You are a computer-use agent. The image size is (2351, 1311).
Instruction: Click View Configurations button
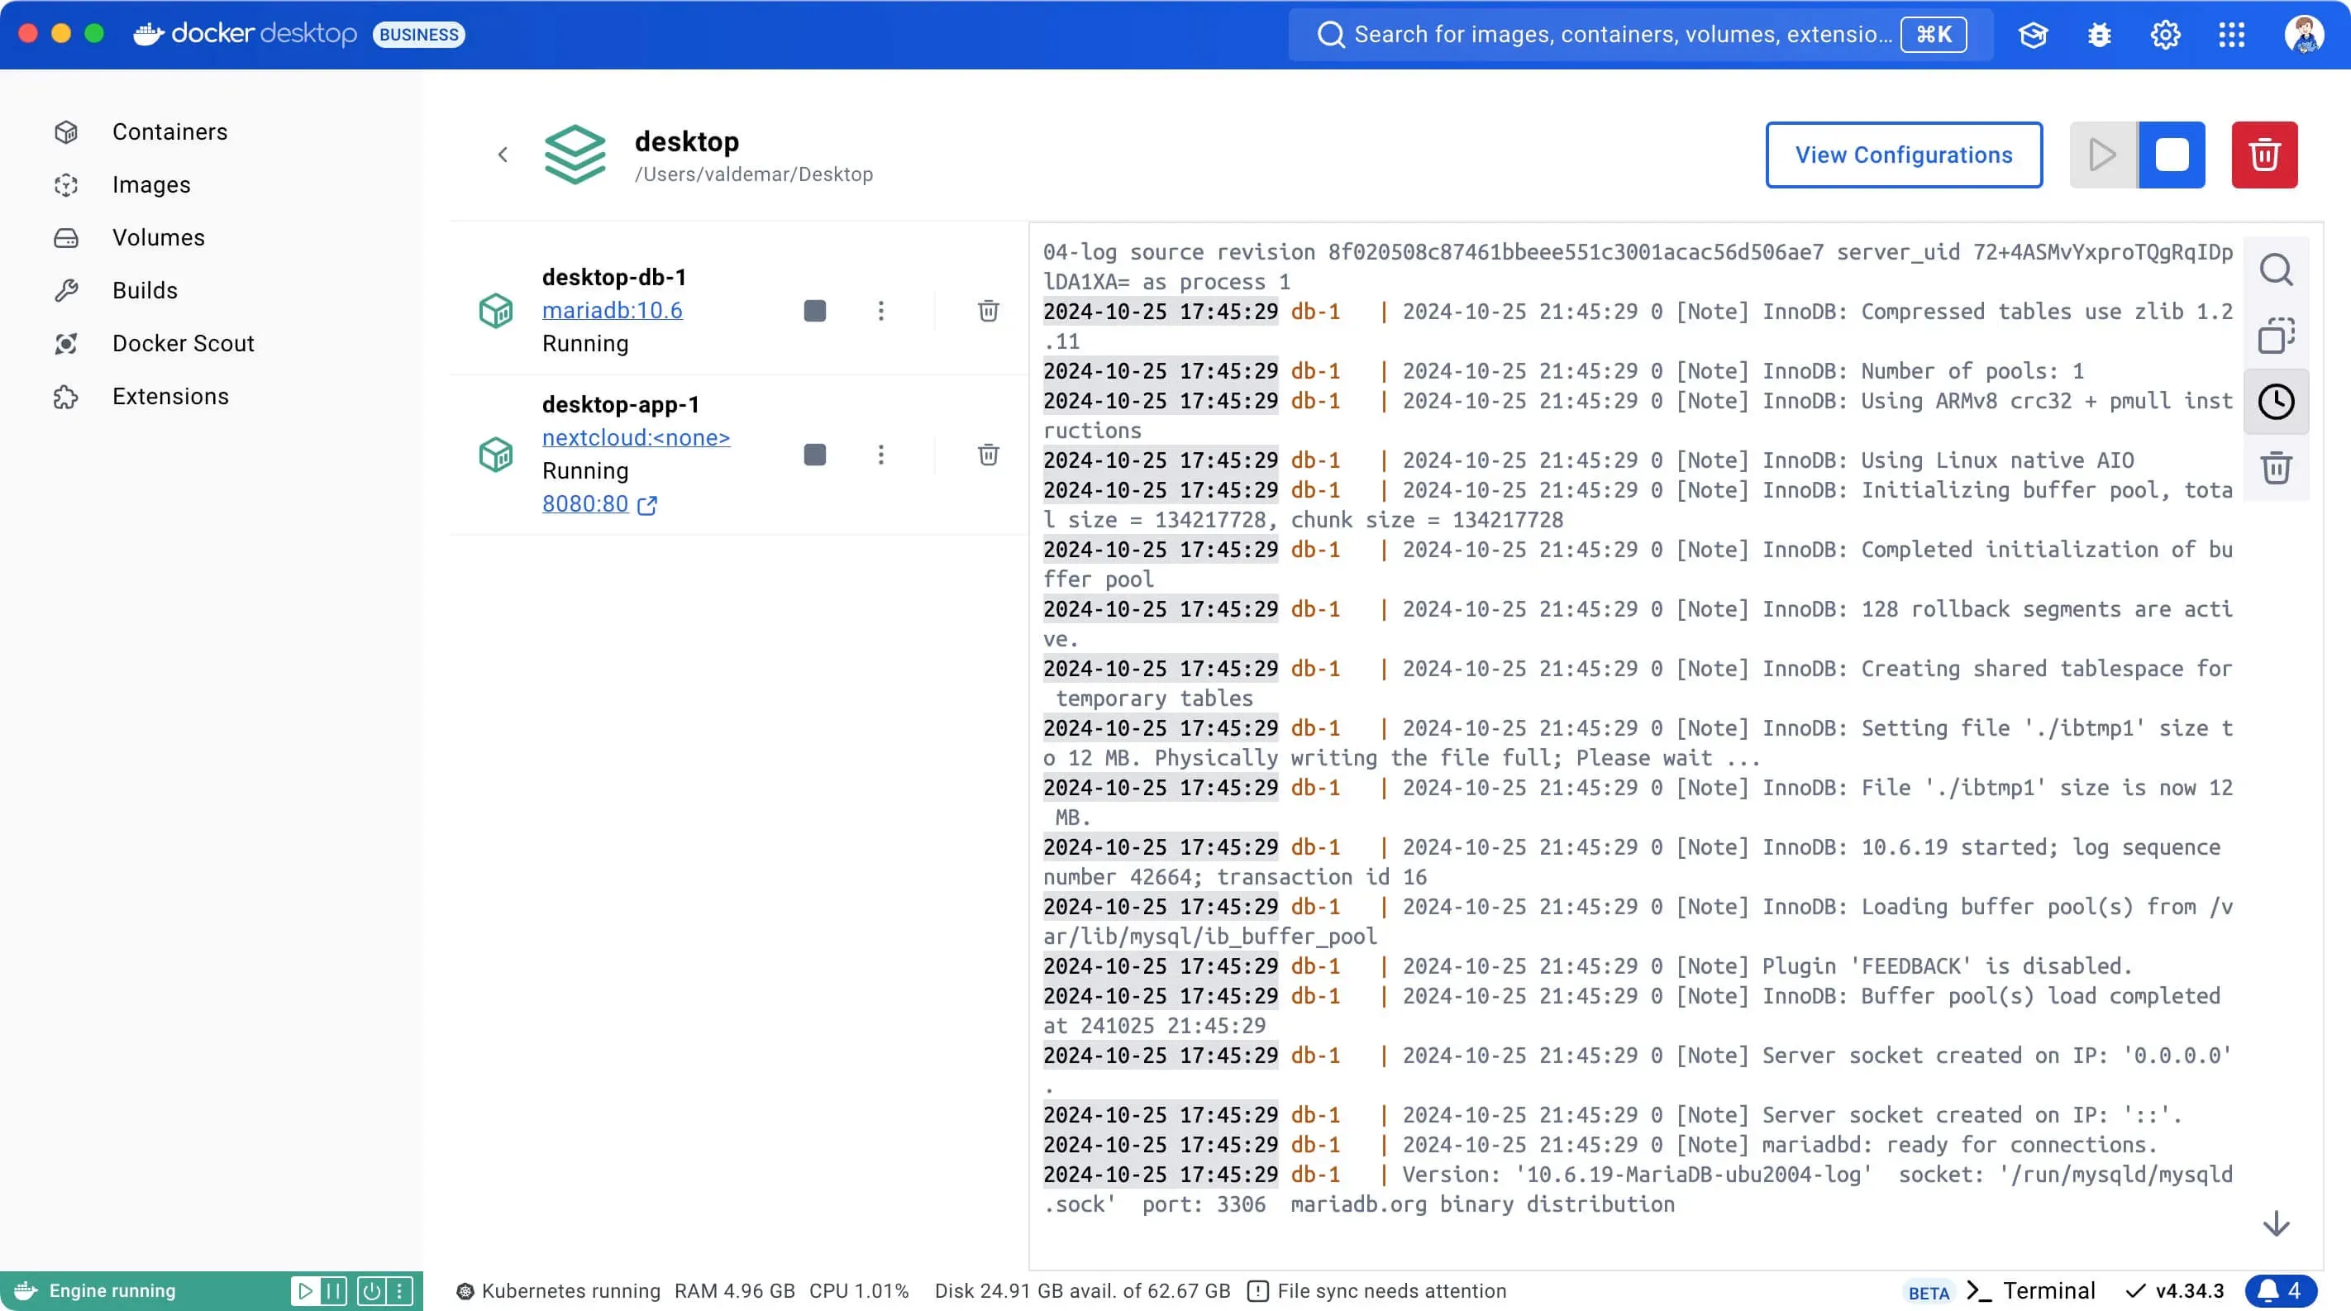1904,155
